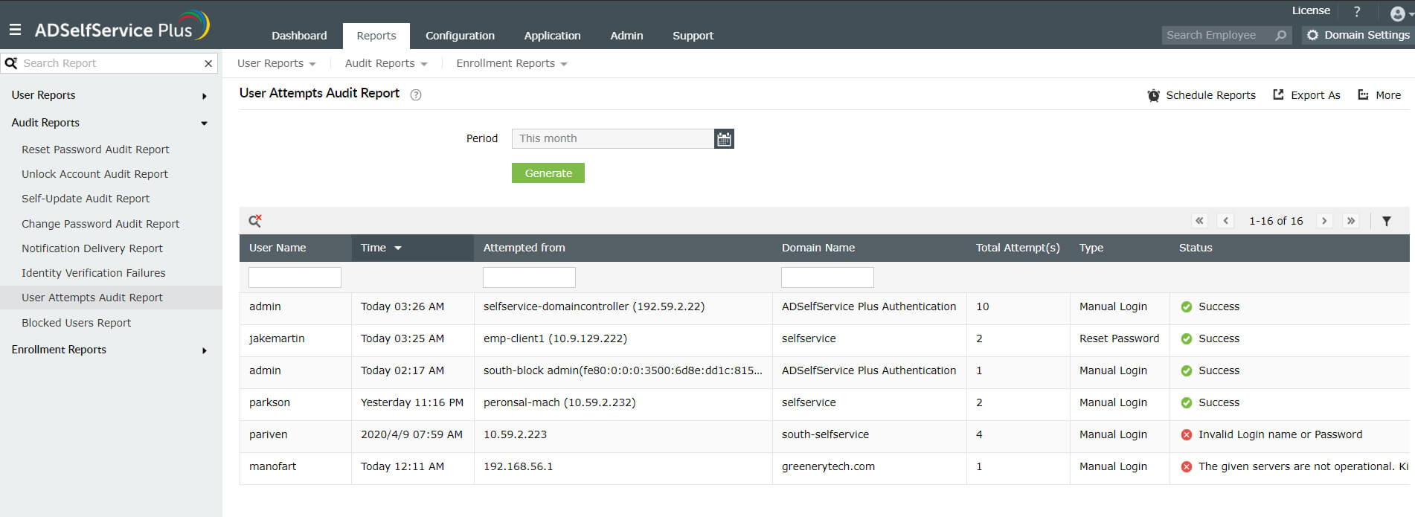Click the Schedule Reports clock icon
Viewport: 1415px width, 517px height.
1153,95
